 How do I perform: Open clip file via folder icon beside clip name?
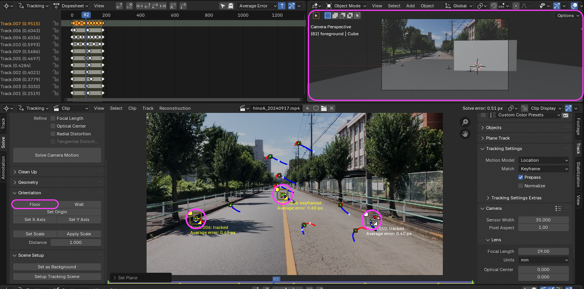(323, 108)
